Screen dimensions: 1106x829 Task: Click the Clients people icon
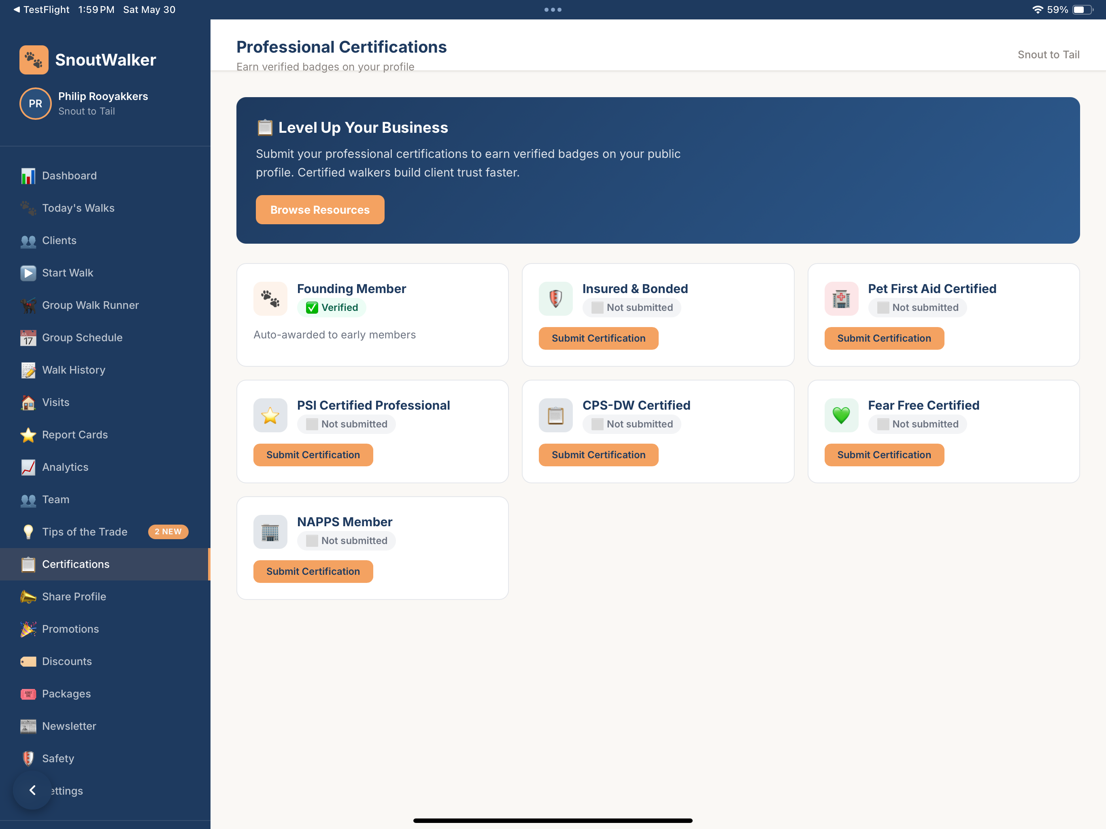[x=28, y=240]
